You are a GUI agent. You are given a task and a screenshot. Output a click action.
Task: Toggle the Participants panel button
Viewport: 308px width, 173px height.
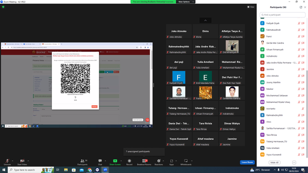82,162
